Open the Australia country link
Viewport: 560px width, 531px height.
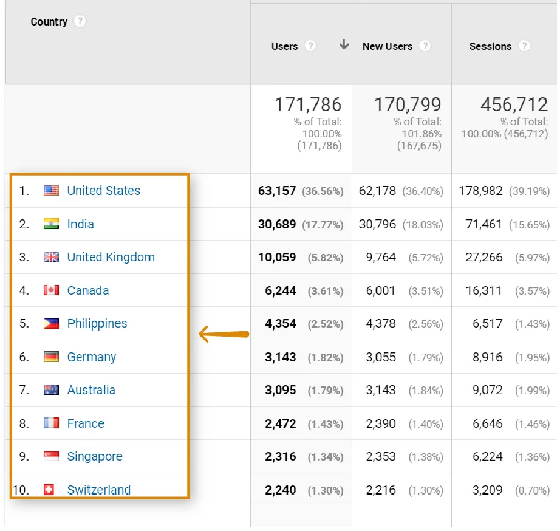[91, 390]
